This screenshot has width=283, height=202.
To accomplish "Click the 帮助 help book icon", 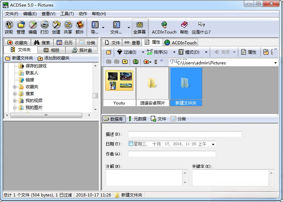I will click(x=184, y=28).
